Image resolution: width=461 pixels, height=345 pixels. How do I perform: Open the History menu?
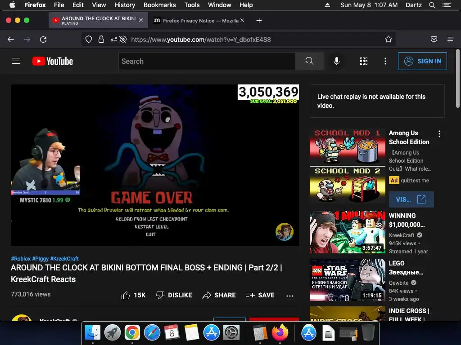point(125,5)
